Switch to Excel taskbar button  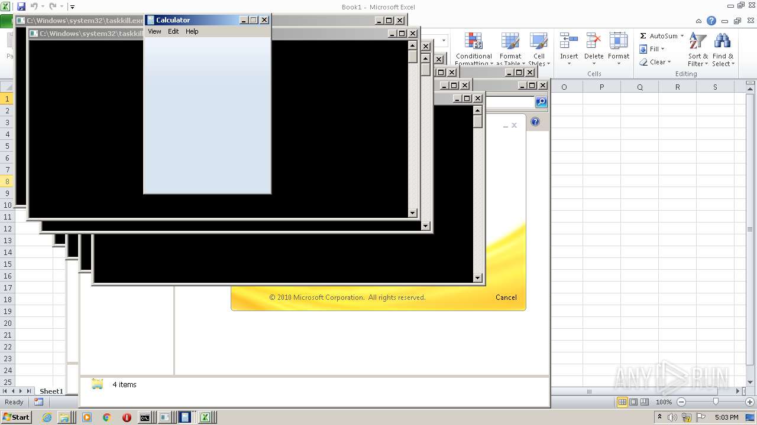click(x=205, y=417)
